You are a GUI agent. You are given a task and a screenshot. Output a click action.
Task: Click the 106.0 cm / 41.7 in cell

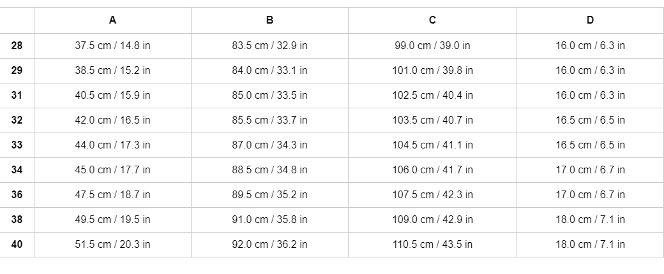(x=432, y=170)
